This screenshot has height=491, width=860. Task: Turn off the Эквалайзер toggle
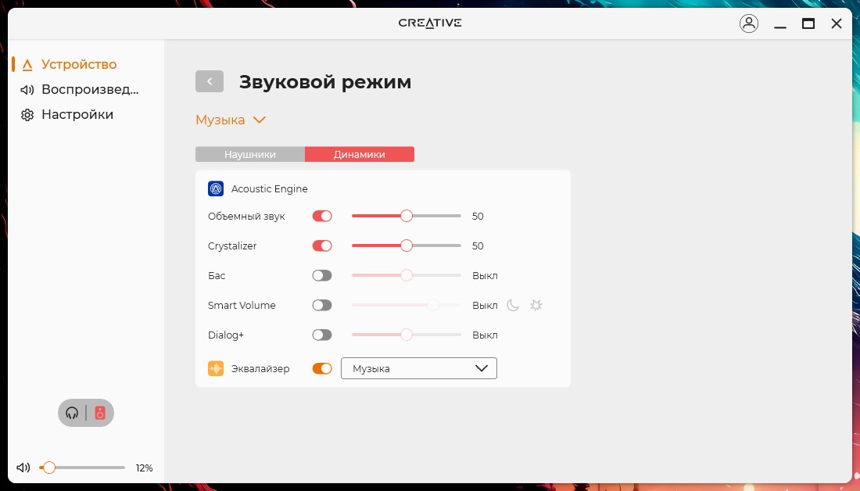pos(322,369)
